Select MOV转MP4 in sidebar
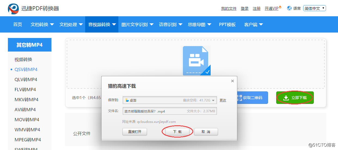Screen dimensions: 338x150 tap(27, 120)
